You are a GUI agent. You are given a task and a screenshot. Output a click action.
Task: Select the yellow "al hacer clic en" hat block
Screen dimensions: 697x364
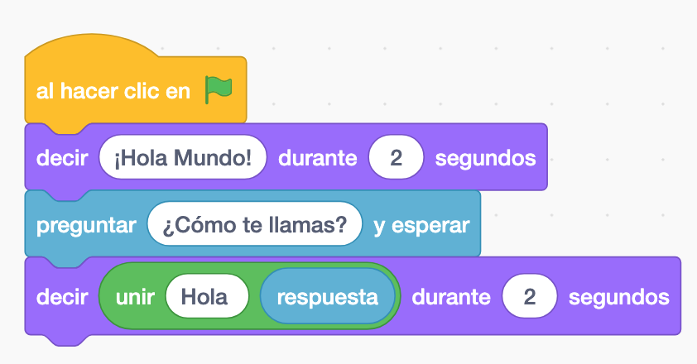pyautogui.click(x=113, y=90)
